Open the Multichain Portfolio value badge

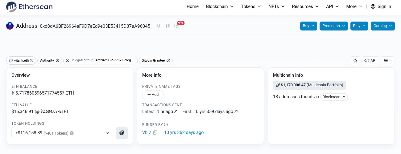309,85
